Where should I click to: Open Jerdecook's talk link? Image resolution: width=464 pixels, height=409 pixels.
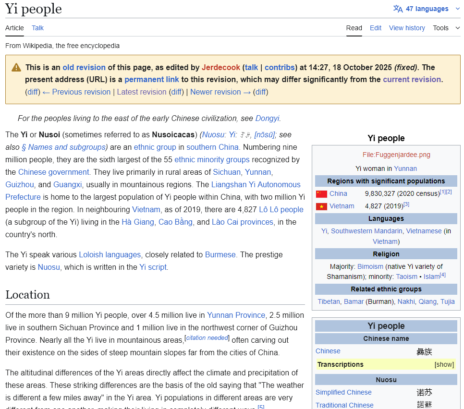tap(252, 67)
